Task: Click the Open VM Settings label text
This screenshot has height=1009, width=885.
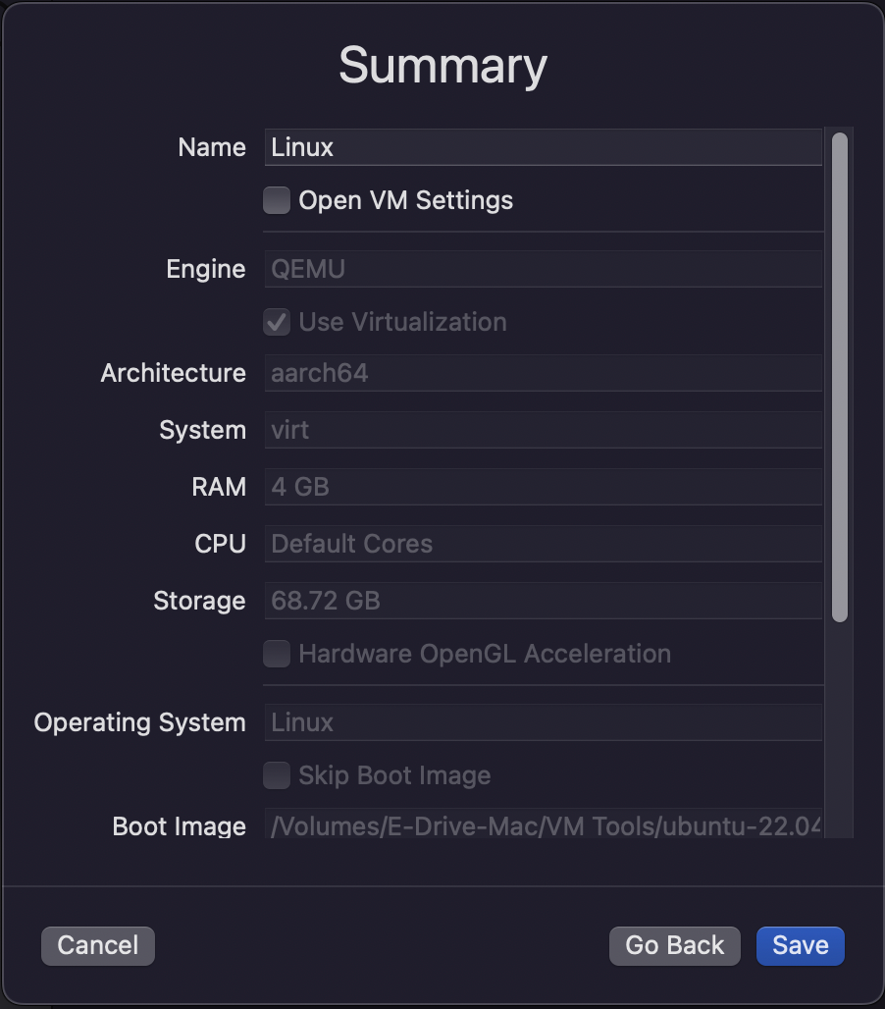Action: tap(406, 201)
